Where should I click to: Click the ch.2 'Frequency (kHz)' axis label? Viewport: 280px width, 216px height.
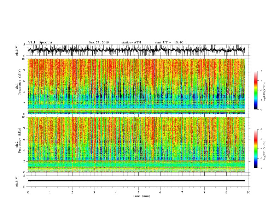(20, 140)
